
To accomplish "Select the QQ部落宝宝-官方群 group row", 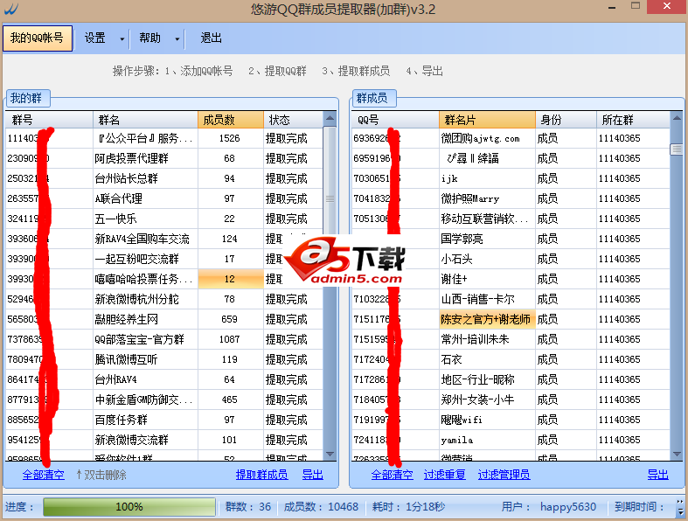I will (164, 339).
